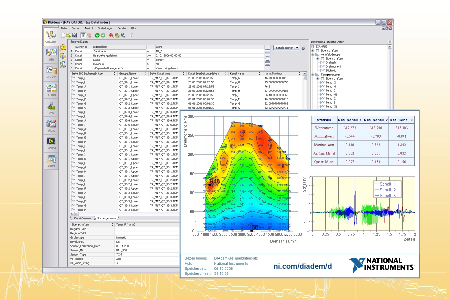Viewport: 450px width, 300px height.
Task: Switch to the Suchergebnisse tab
Action: [107, 218]
